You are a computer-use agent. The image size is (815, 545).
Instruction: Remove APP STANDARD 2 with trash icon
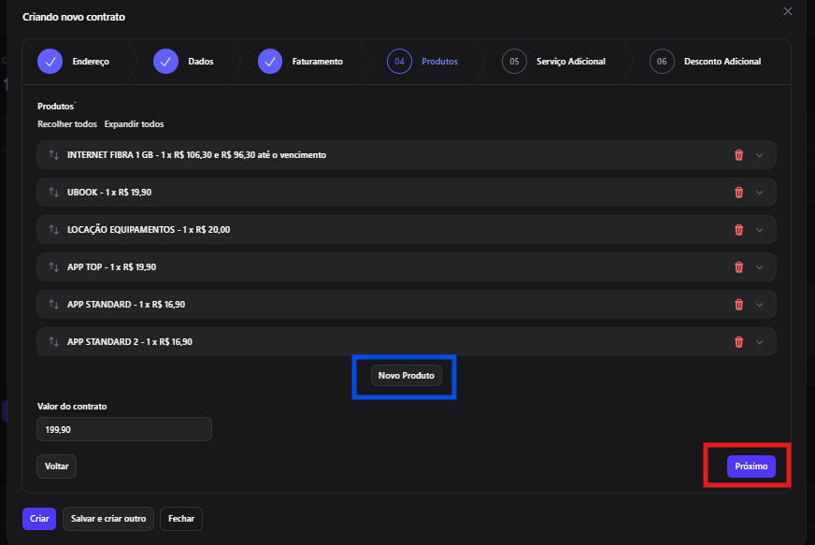tap(738, 342)
